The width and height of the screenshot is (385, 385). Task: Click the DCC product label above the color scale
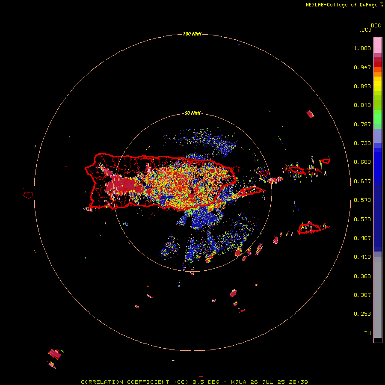[376, 26]
